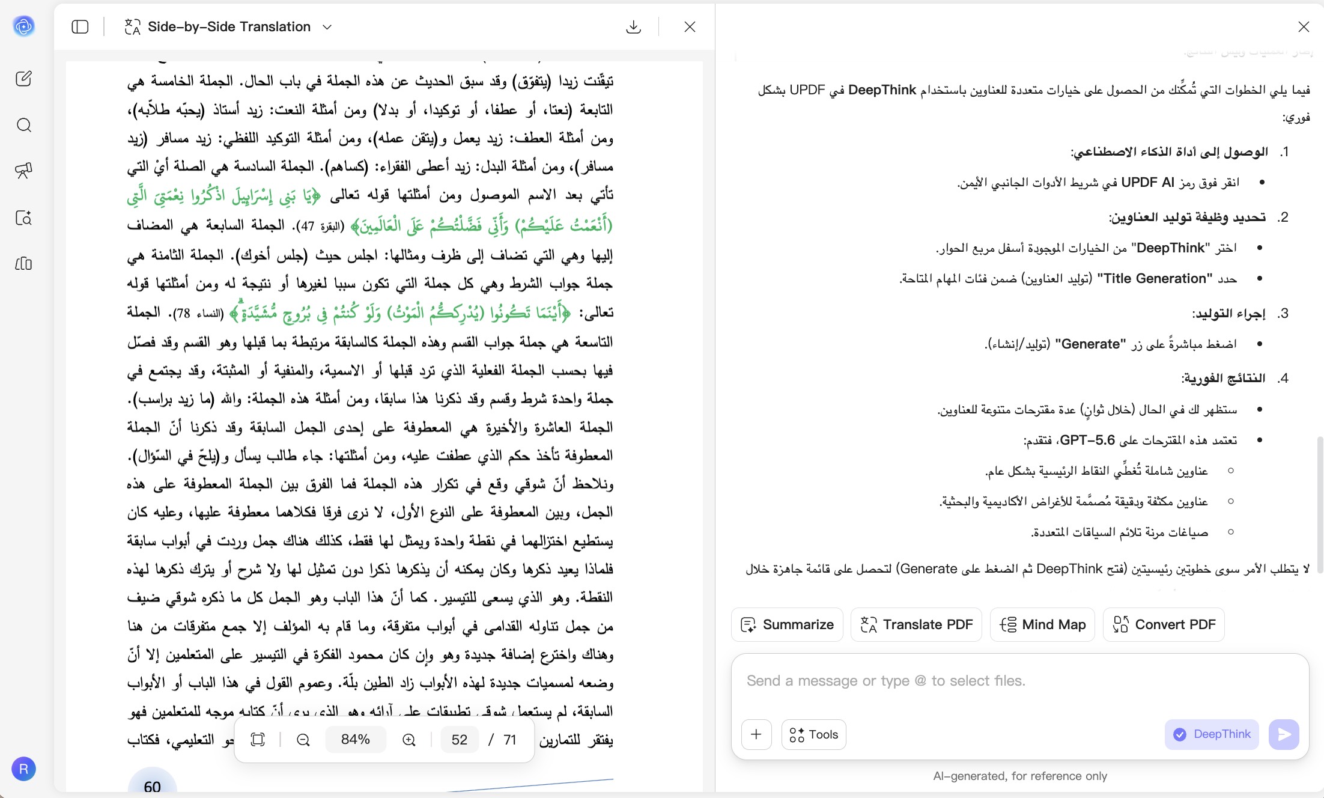Close the AI chat panel

[1304, 26]
